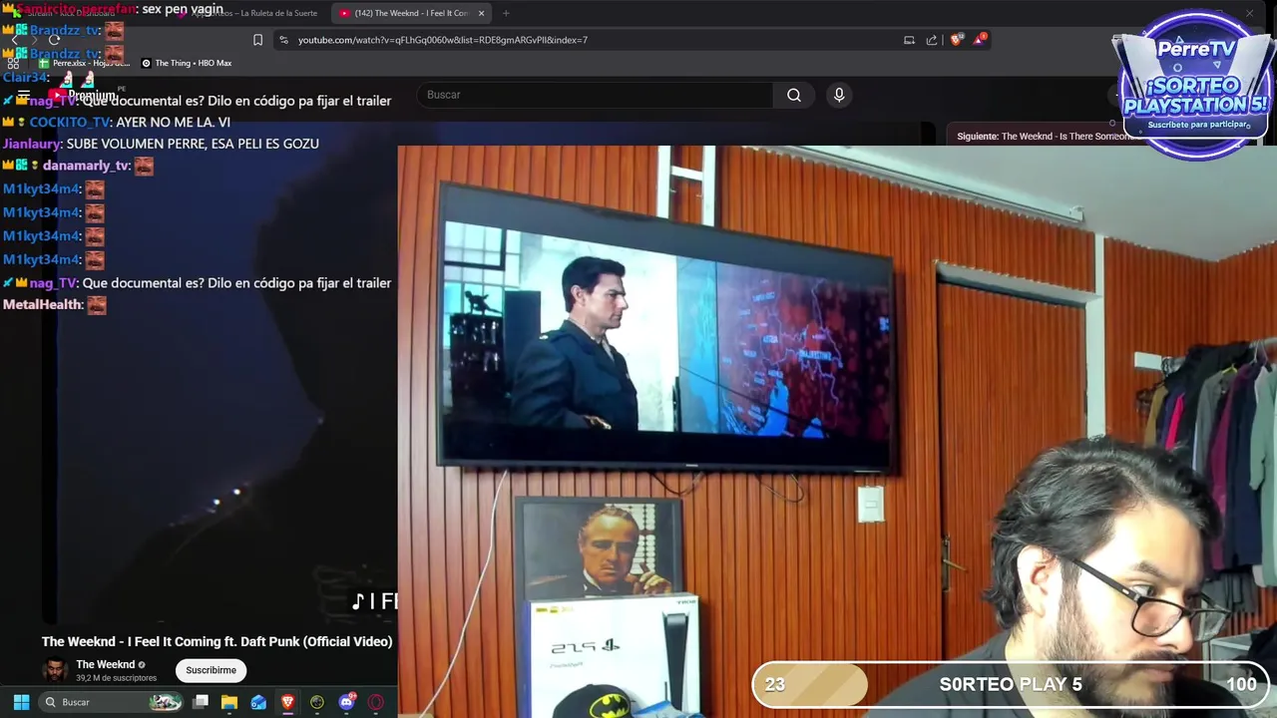Open OBS Studio from the taskbar

317,702
